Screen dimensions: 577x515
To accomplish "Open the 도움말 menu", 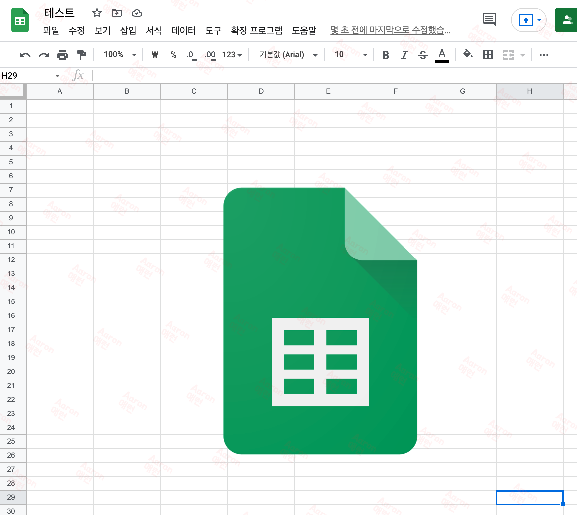I will tap(304, 30).
